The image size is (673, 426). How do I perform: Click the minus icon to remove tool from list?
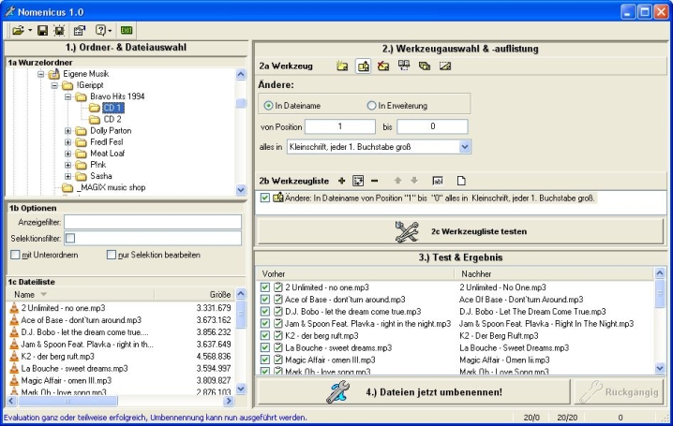[x=374, y=180]
